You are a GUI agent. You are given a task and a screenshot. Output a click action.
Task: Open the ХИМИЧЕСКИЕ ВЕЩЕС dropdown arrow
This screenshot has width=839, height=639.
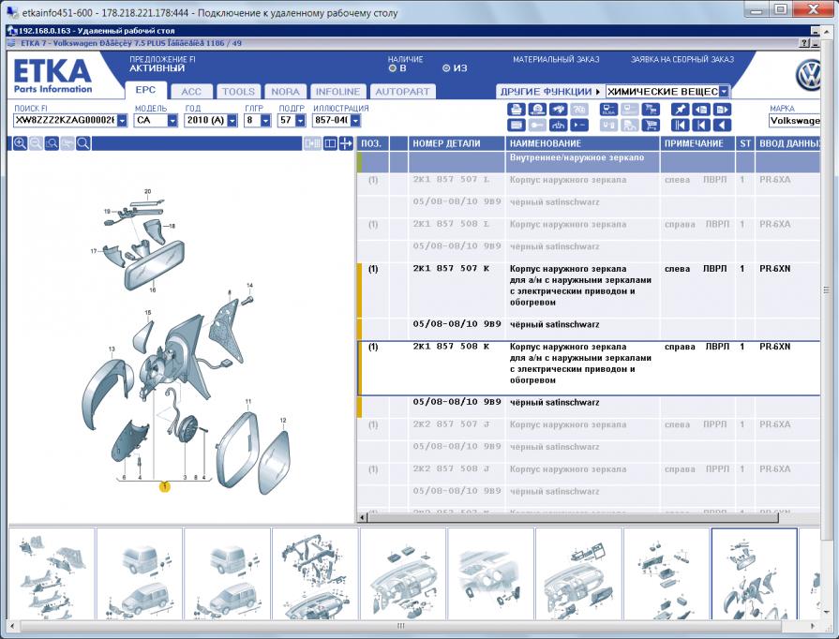click(x=724, y=92)
